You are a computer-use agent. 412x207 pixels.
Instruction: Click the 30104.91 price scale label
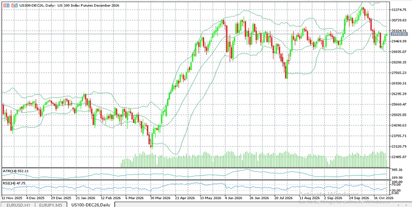[399, 31]
